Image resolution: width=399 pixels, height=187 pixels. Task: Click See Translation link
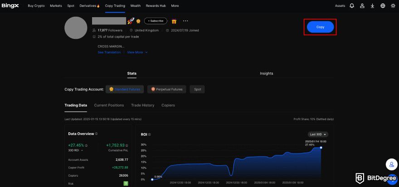109,52
